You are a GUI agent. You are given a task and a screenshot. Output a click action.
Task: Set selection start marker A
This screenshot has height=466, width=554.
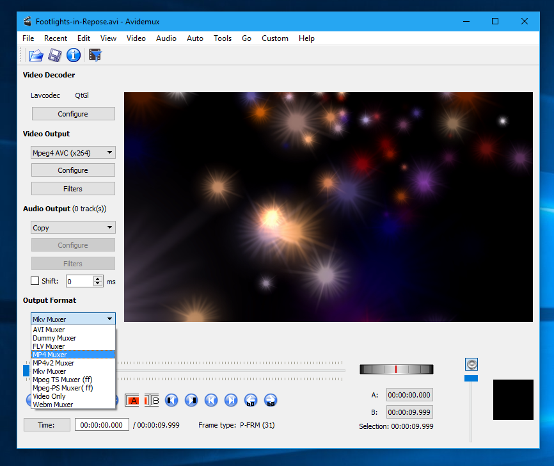132,401
